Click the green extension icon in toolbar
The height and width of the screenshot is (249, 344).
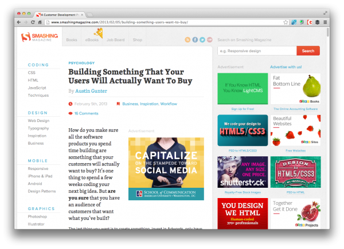click(x=302, y=22)
